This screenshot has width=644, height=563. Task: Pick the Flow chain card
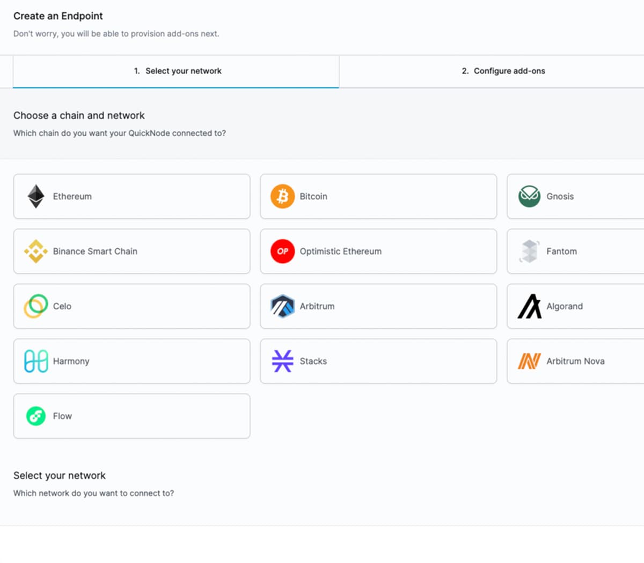(132, 416)
